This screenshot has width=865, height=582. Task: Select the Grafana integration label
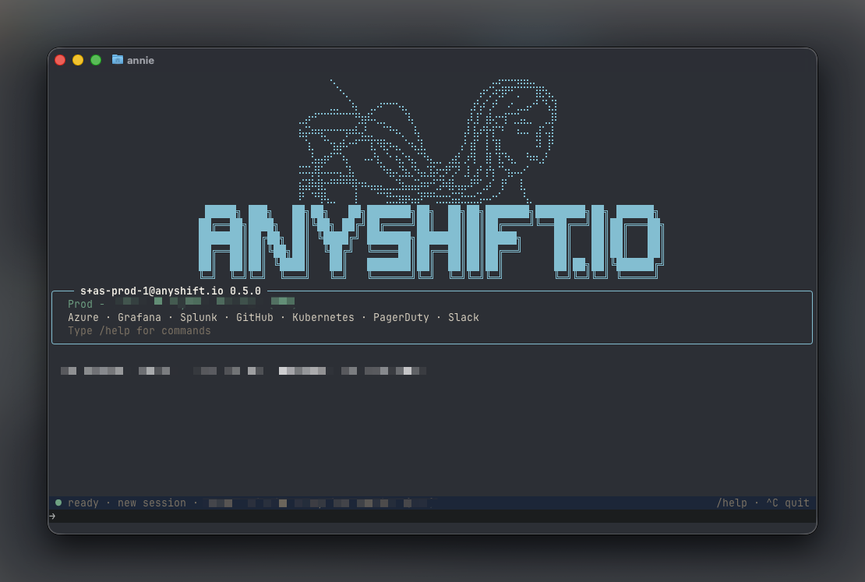click(x=139, y=317)
